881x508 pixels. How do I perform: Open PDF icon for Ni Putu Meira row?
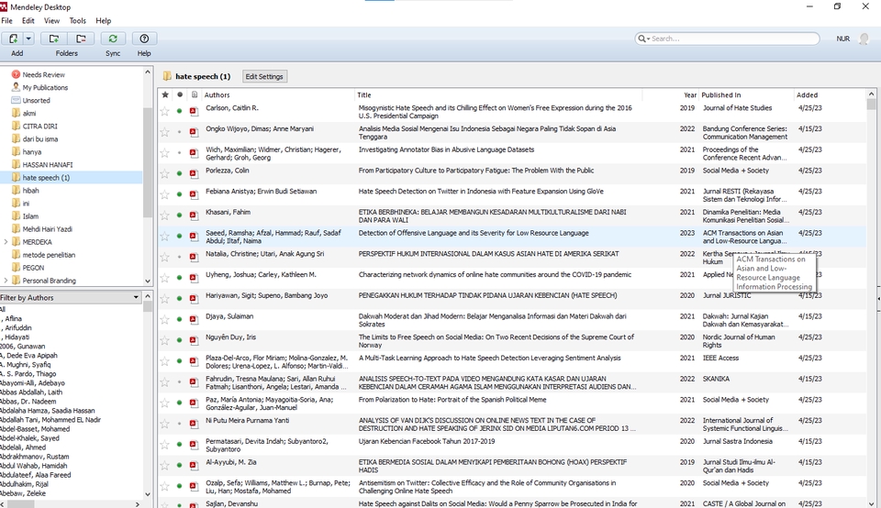[194, 424]
